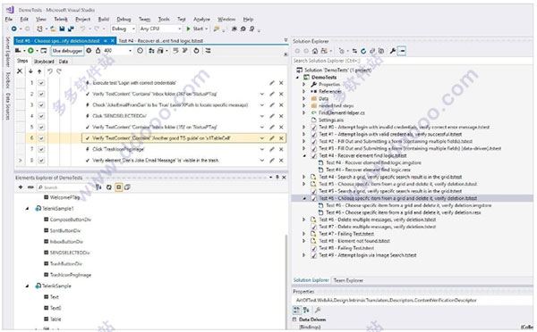
Task: Delete step 6 using its X icon
Action: click(281, 138)
